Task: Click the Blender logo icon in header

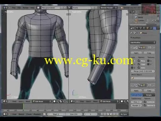Action: 122,8
